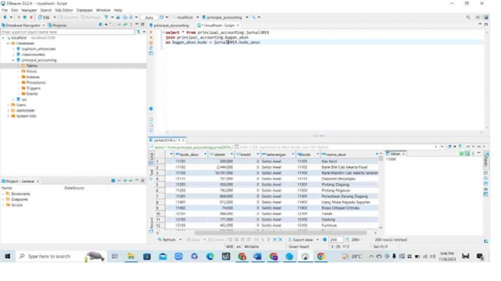Switch results to Grid view side tab

(151, 158)
